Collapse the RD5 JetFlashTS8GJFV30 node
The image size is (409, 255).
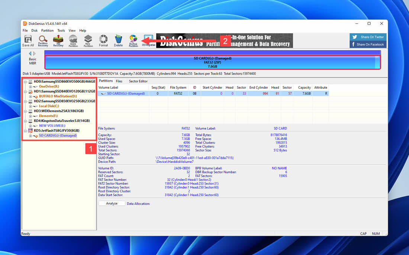pos(25,131)
